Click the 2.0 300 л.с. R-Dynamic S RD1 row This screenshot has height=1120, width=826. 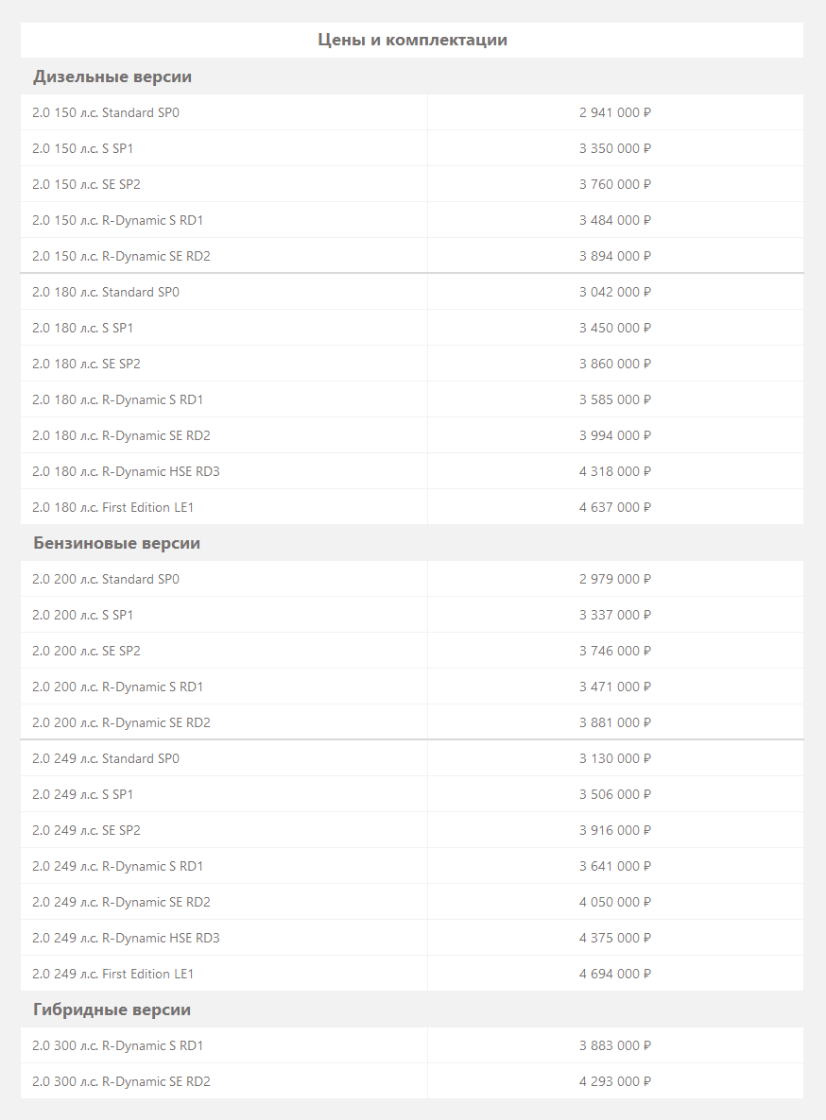click(x=411, y=1045)
